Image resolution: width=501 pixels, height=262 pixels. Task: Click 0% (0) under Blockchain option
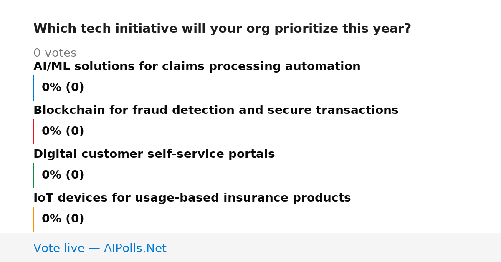63,131
